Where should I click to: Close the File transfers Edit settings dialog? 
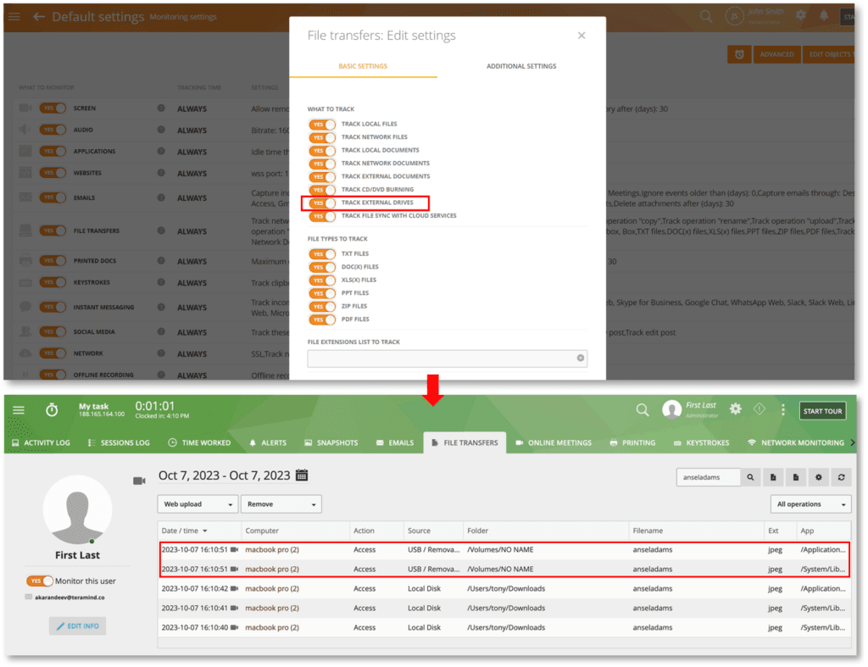point(581,36)
